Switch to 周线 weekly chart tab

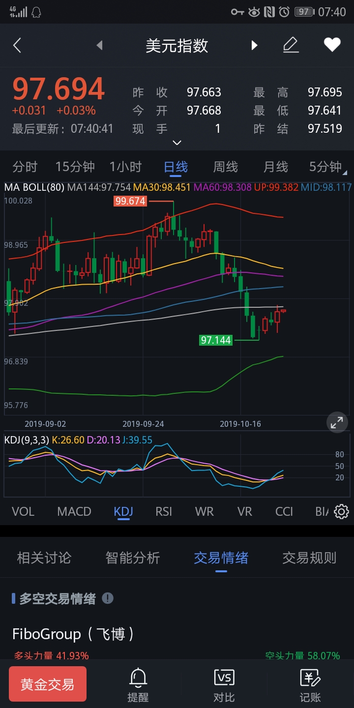point(226,167)
